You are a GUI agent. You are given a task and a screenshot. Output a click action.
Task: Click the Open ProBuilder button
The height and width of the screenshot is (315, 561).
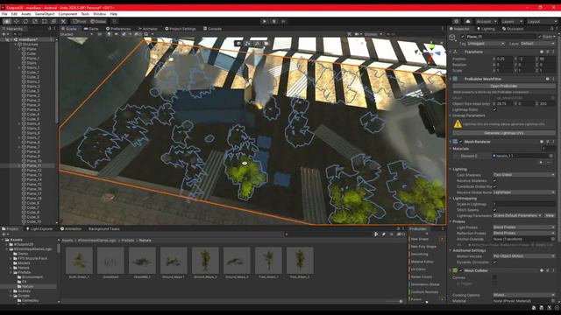[504, 86]
